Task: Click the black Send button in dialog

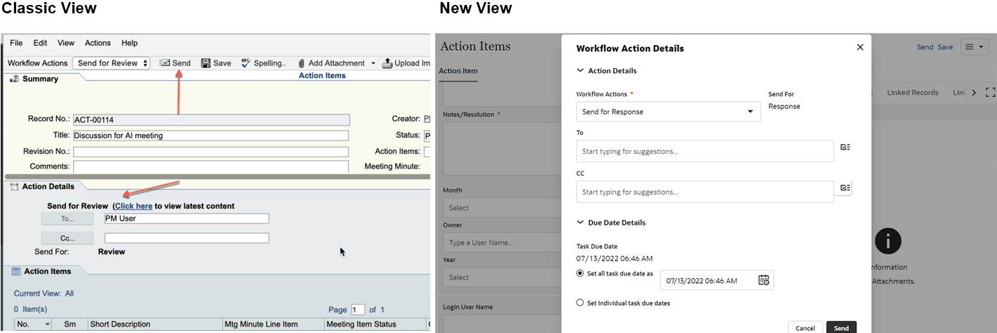Action: click(x=842, y=328)
